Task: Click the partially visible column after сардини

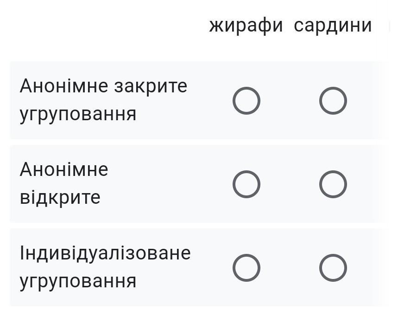Action: (389, 26)
